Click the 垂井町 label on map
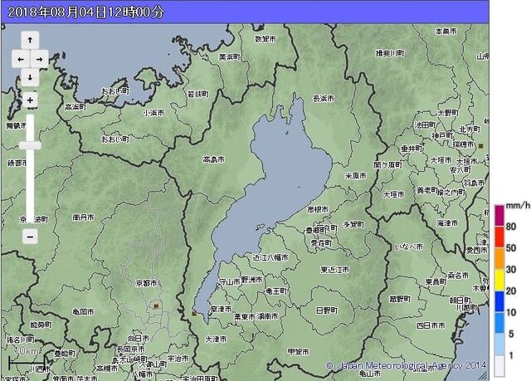 (x=412, y=149)
